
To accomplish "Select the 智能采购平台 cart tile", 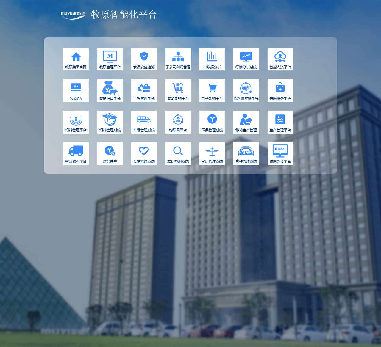I will click(x=178, y=90).
